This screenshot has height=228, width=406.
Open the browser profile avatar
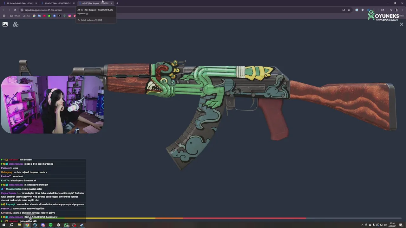396,10
